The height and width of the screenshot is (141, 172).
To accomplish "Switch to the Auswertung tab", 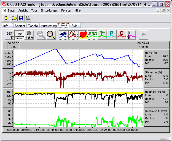I will (x=49, y=26).
